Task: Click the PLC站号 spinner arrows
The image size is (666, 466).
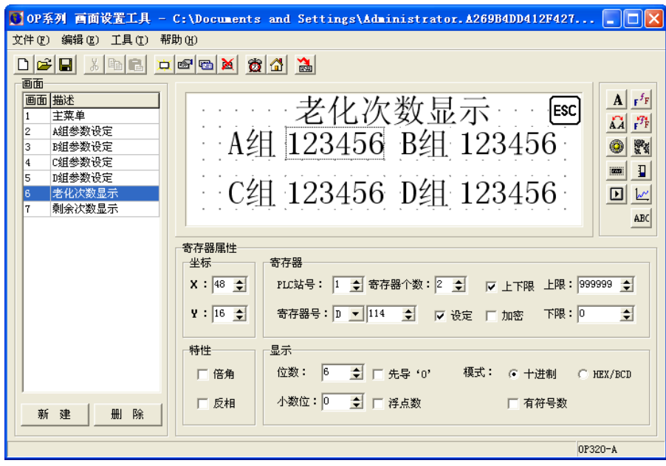Action: (357, 285)
